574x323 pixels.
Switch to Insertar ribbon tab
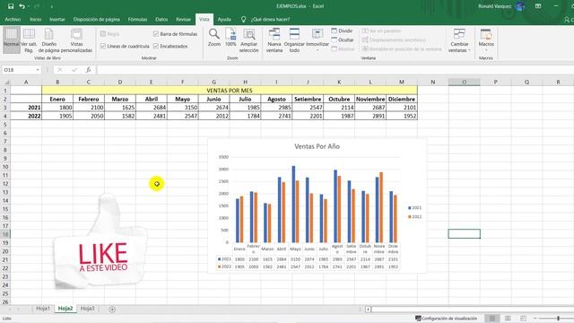(57, 20)
